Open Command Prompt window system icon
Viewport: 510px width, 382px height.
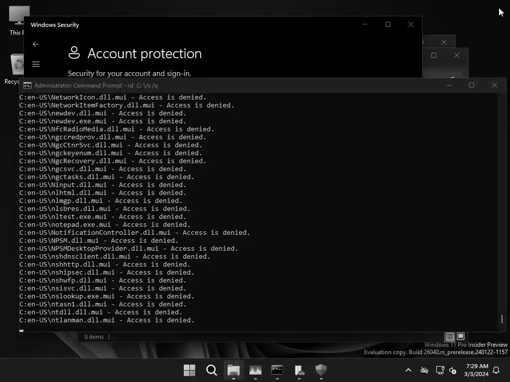coord(27,86)
